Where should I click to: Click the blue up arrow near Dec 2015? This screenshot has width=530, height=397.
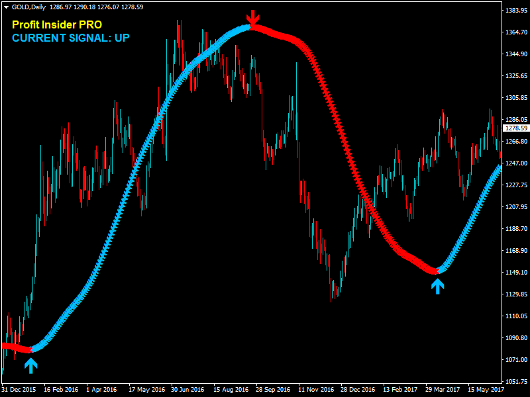[30, 366]
